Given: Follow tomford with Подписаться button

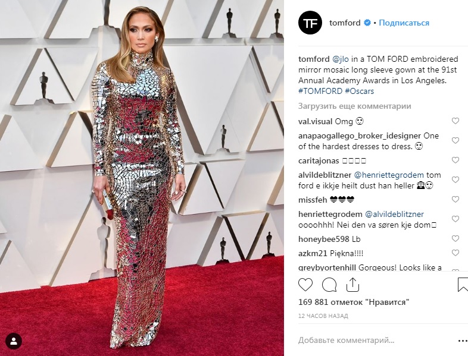Looking at the screenshot, I should pos(404,23).
